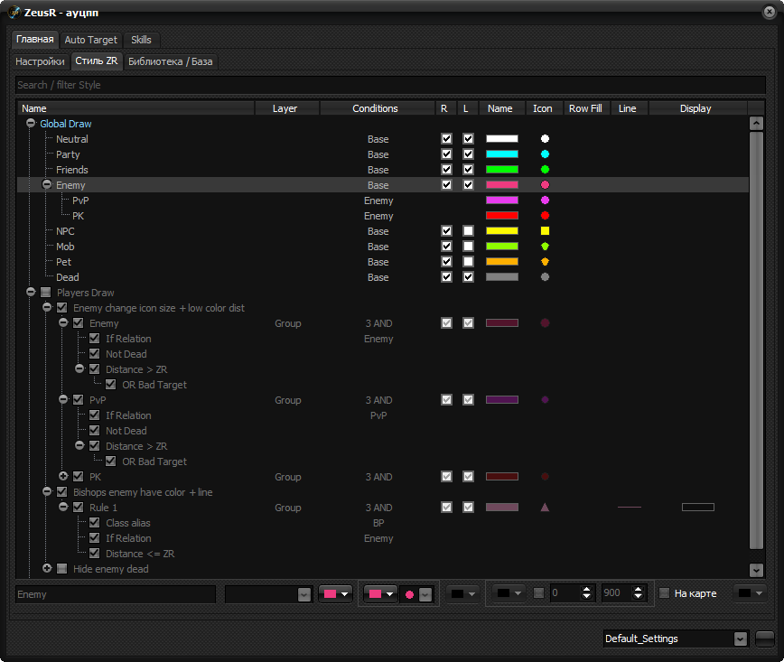Expand the PK Group node

click(x=63, y=477)
